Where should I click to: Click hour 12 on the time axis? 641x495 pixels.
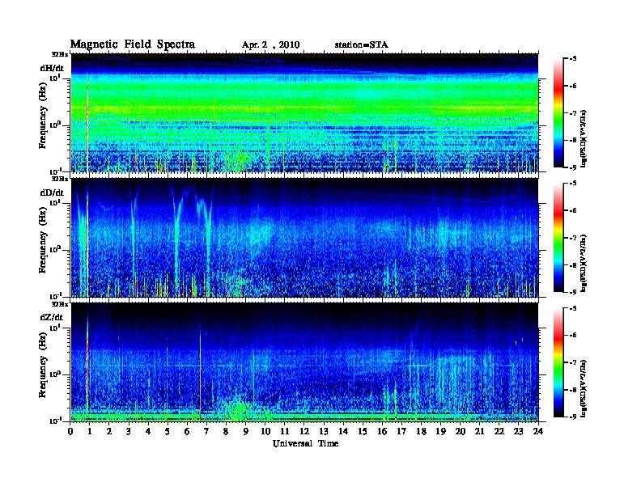(304, 431)
